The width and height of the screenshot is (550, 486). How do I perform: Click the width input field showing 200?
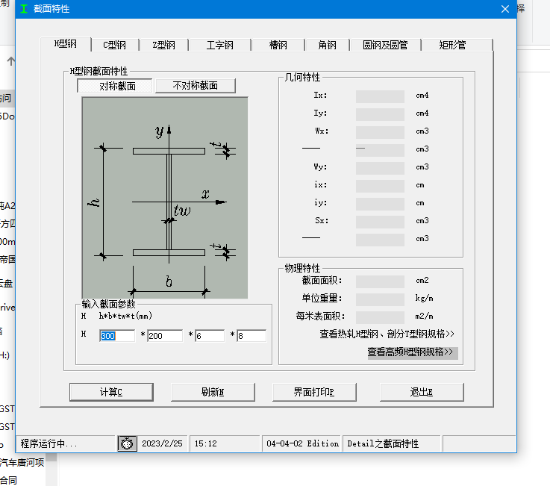pyautogui.click(x=164, y=336)
